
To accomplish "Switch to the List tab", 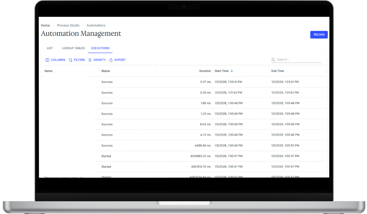I will 50,48.
